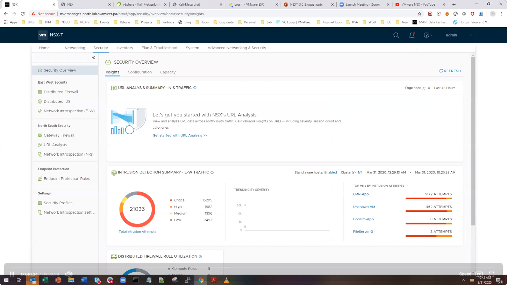The width and height of the screenshot is (507, 285).
Task: Click the NSX search magnifier icon
Action: click(x=396, y=35)
